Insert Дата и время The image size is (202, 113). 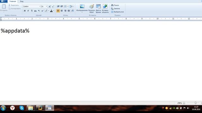pyautogui.click(x=98, y=8)
